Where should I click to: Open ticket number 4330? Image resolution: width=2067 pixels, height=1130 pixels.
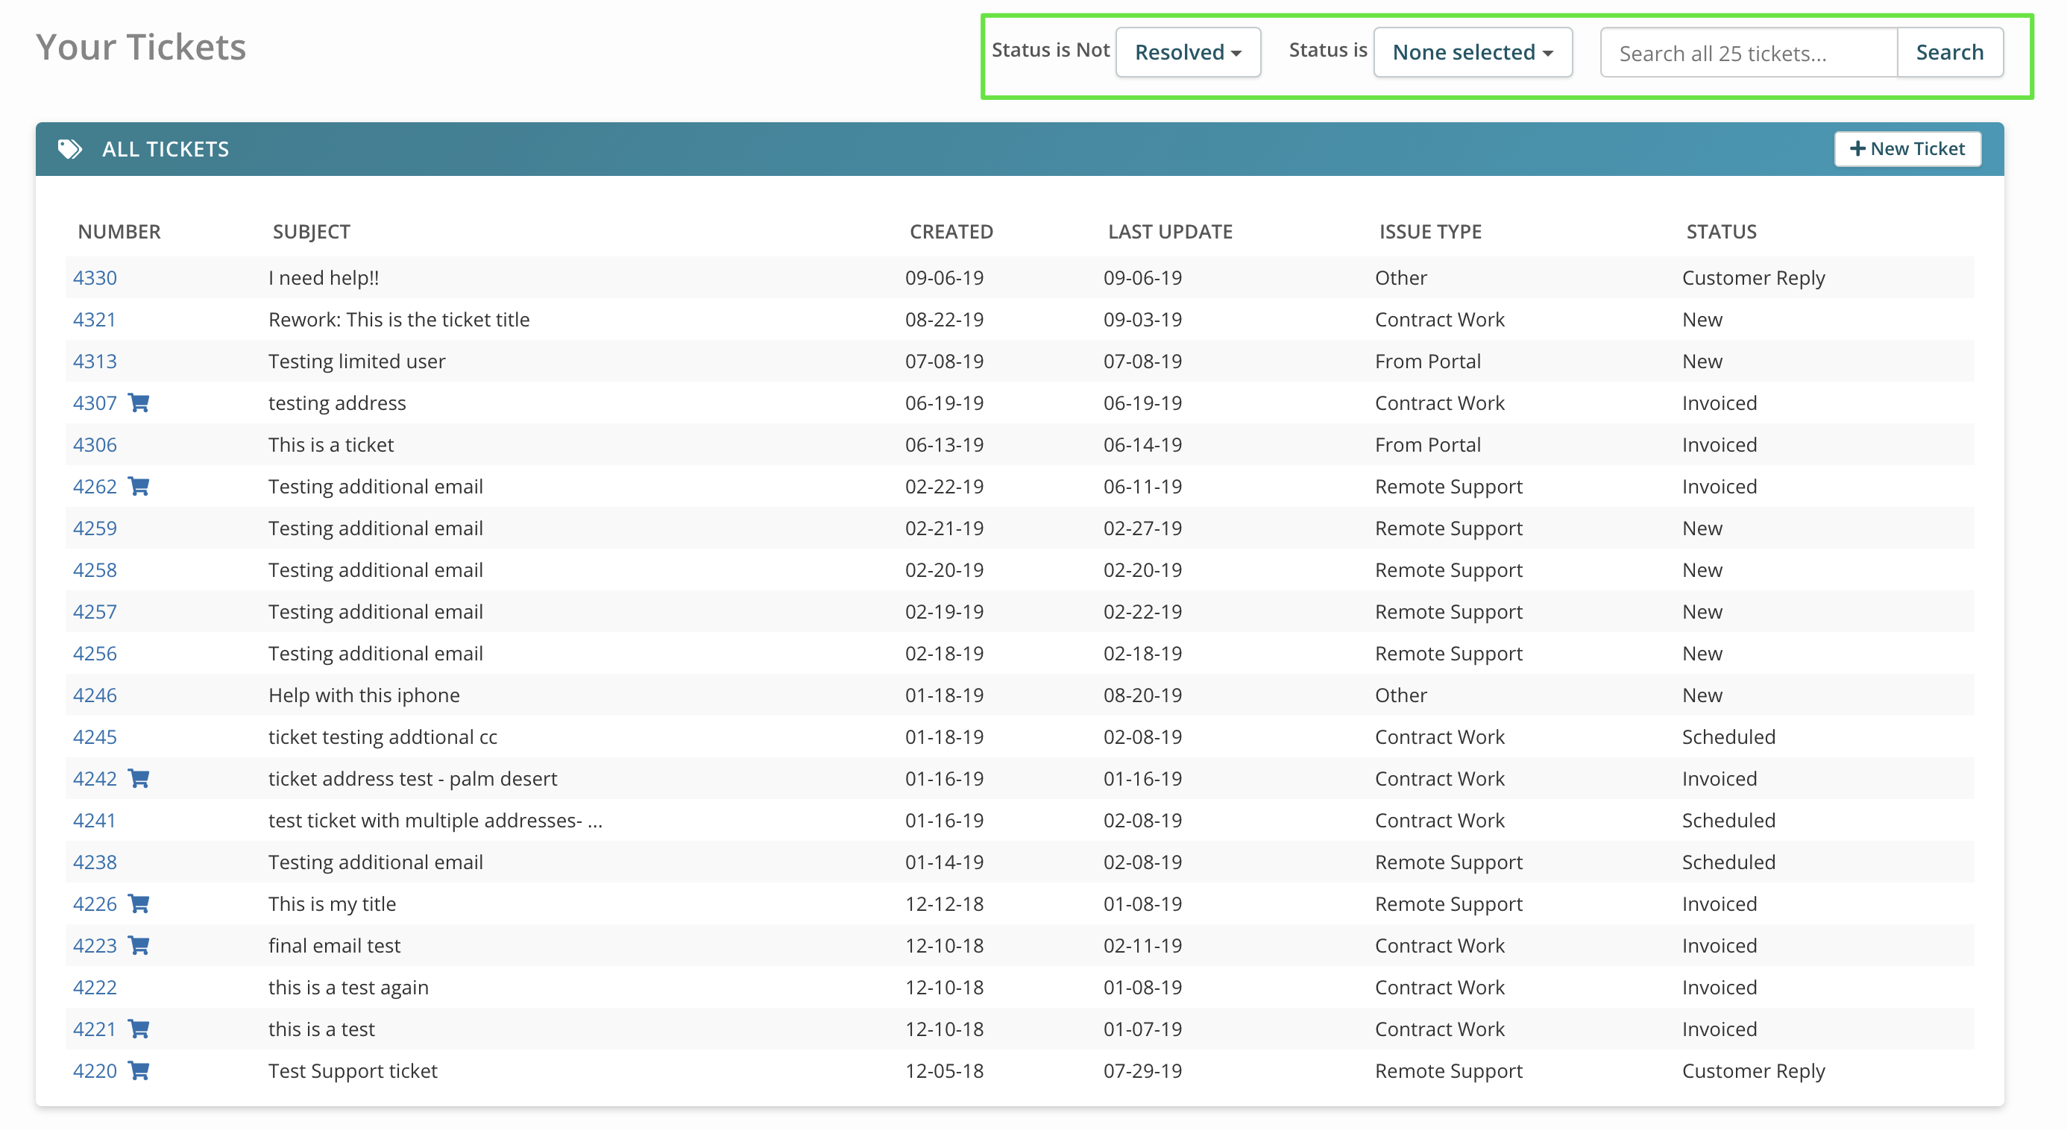tap(95, 277)
